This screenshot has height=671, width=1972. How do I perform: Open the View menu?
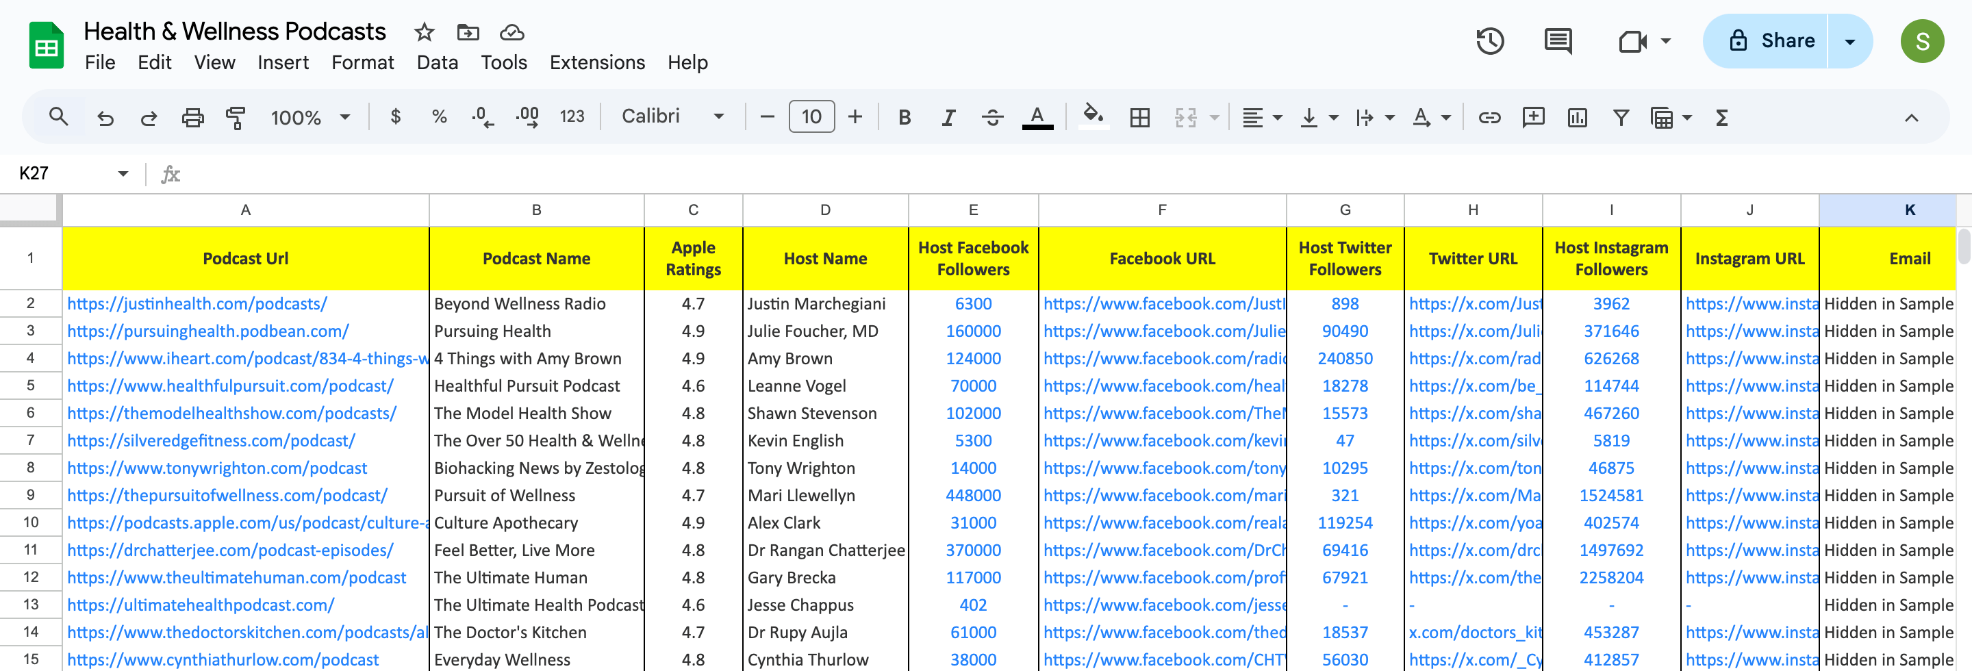pyautogui.click(x=214, y=63)
